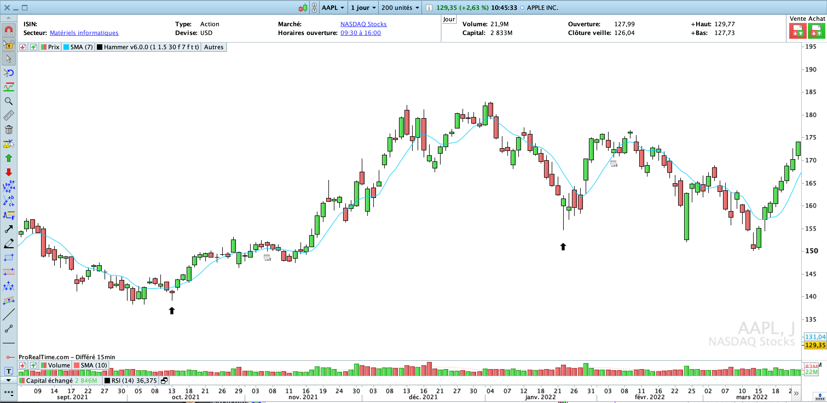Image resolution: width=827 pixels, height=403 pixels.
Task: Select the arrow line drawing tool
Action: click(9, 229)
